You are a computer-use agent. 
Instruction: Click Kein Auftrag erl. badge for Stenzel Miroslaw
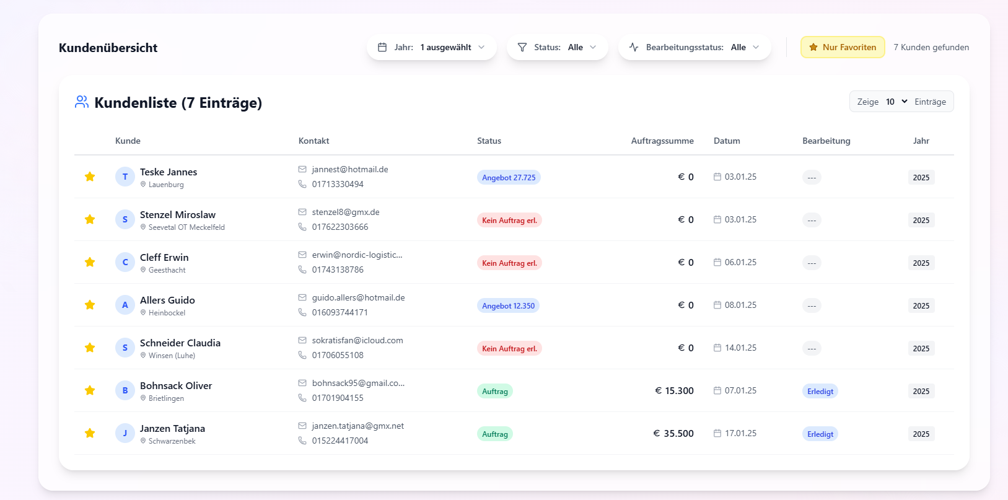pyautogui.click(x=509, y=220)
